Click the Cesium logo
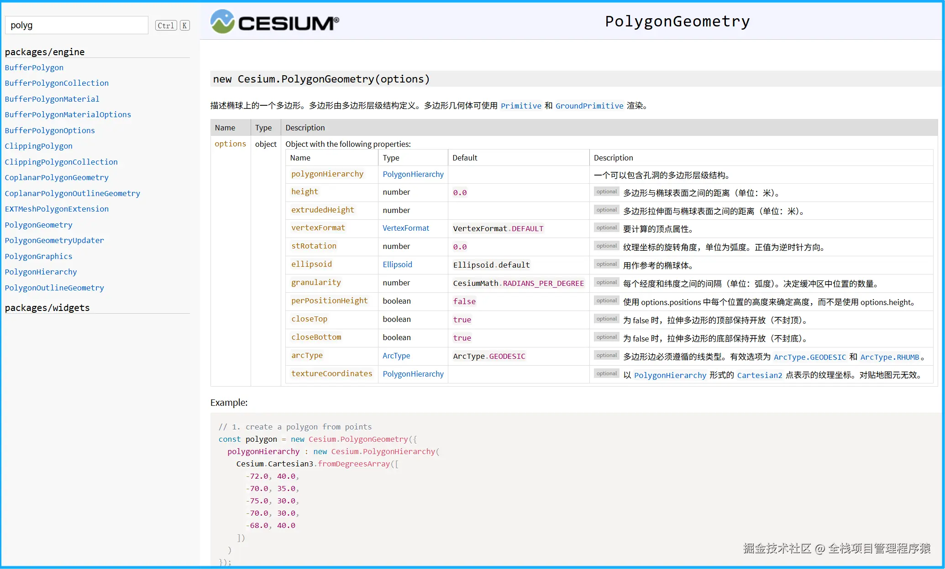This screenshot has height=569, width=945. coord(275,21)
